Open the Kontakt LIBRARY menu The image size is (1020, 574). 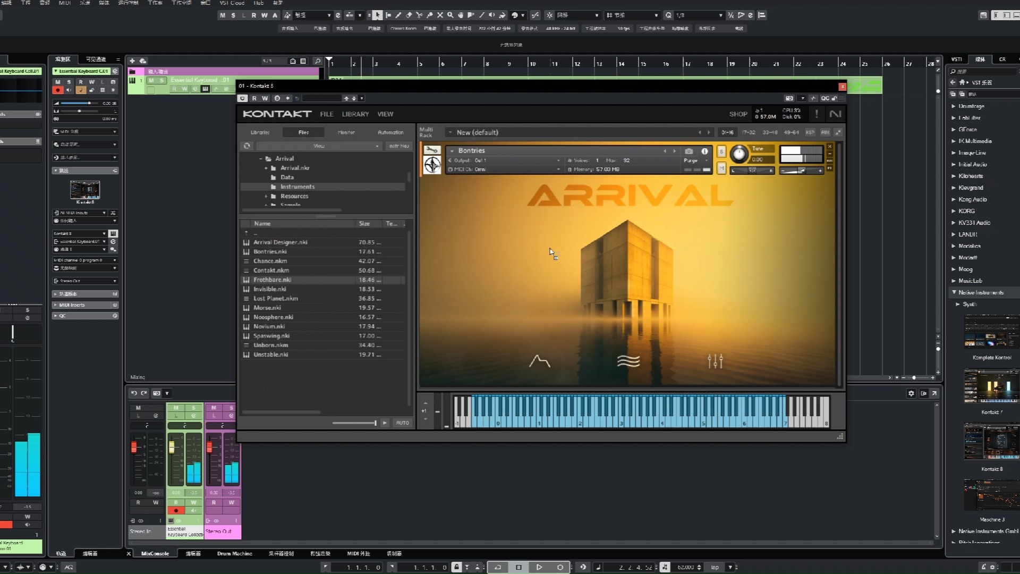(x=355, y=114)
